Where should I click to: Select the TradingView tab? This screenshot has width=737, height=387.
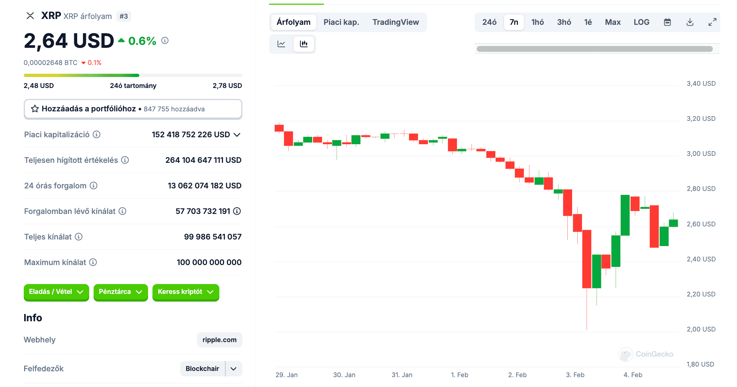[396, 22]
